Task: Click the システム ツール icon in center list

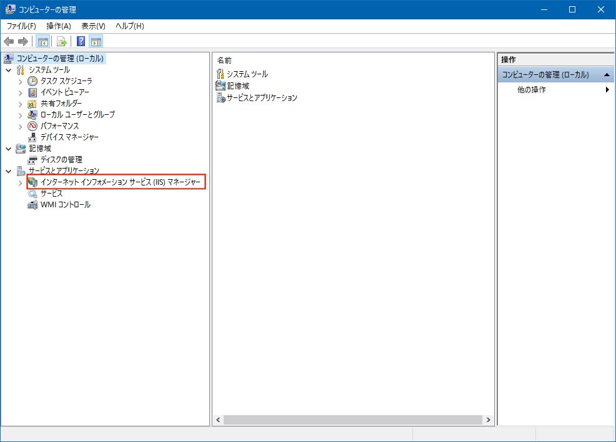Action: 221,74
